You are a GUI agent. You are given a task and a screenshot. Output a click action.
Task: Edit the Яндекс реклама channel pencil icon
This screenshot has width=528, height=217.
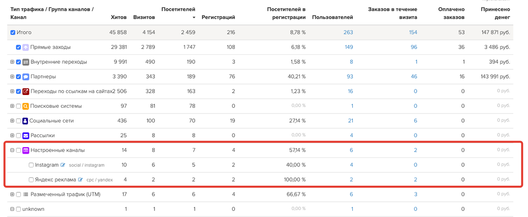tap(80, 180)
